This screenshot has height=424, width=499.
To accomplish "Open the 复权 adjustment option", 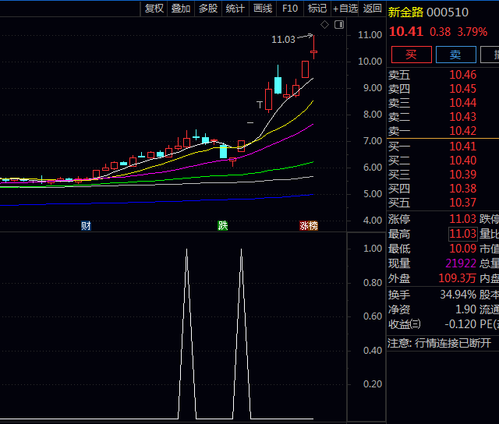I will click(154, 9).
